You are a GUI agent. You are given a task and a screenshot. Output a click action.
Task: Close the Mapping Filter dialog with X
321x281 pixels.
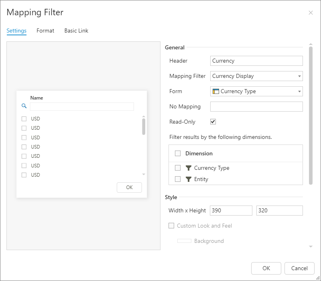click(311, 13)
